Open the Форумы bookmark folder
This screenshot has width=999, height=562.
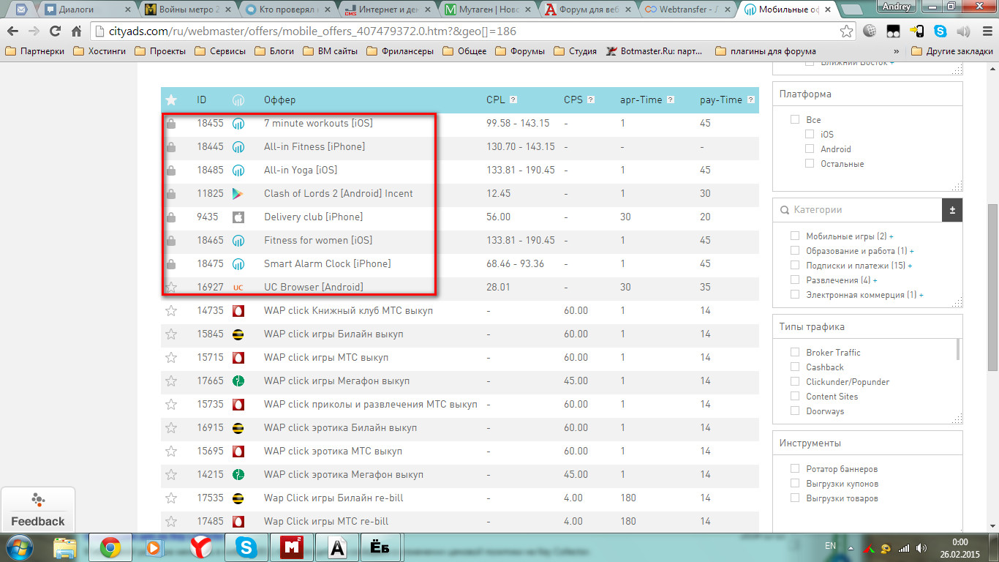(x=520, y=51)
